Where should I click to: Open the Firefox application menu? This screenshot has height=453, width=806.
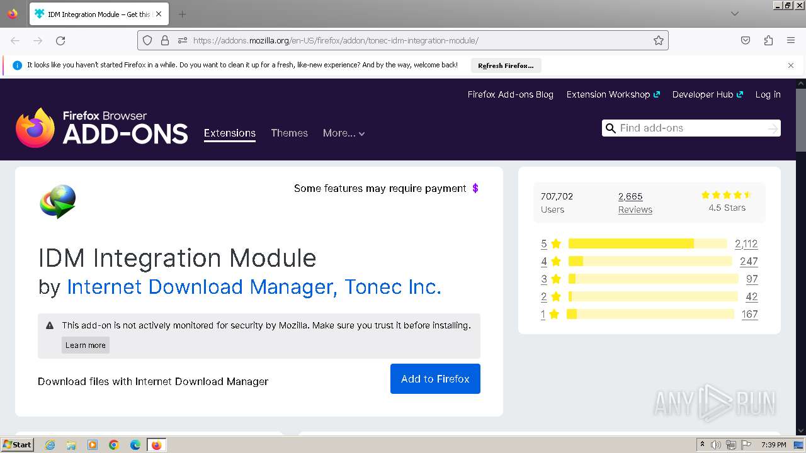(791, 40)
